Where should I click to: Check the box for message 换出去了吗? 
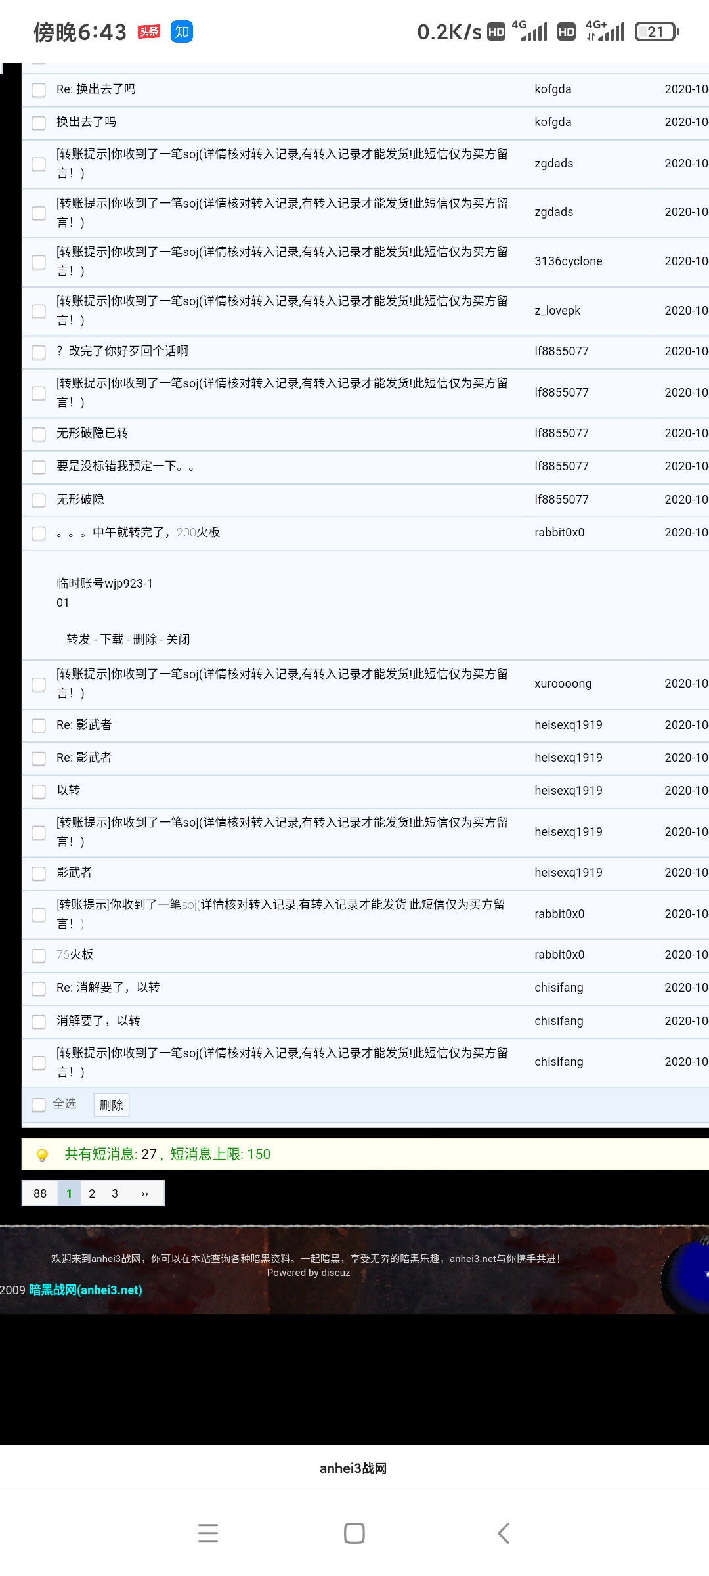(x=39, y=123)
